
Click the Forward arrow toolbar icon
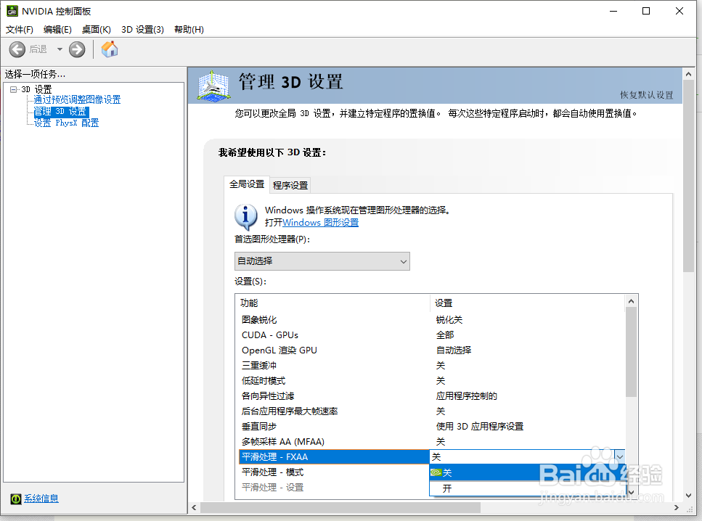pyautogui.click(x=77, y=49)
